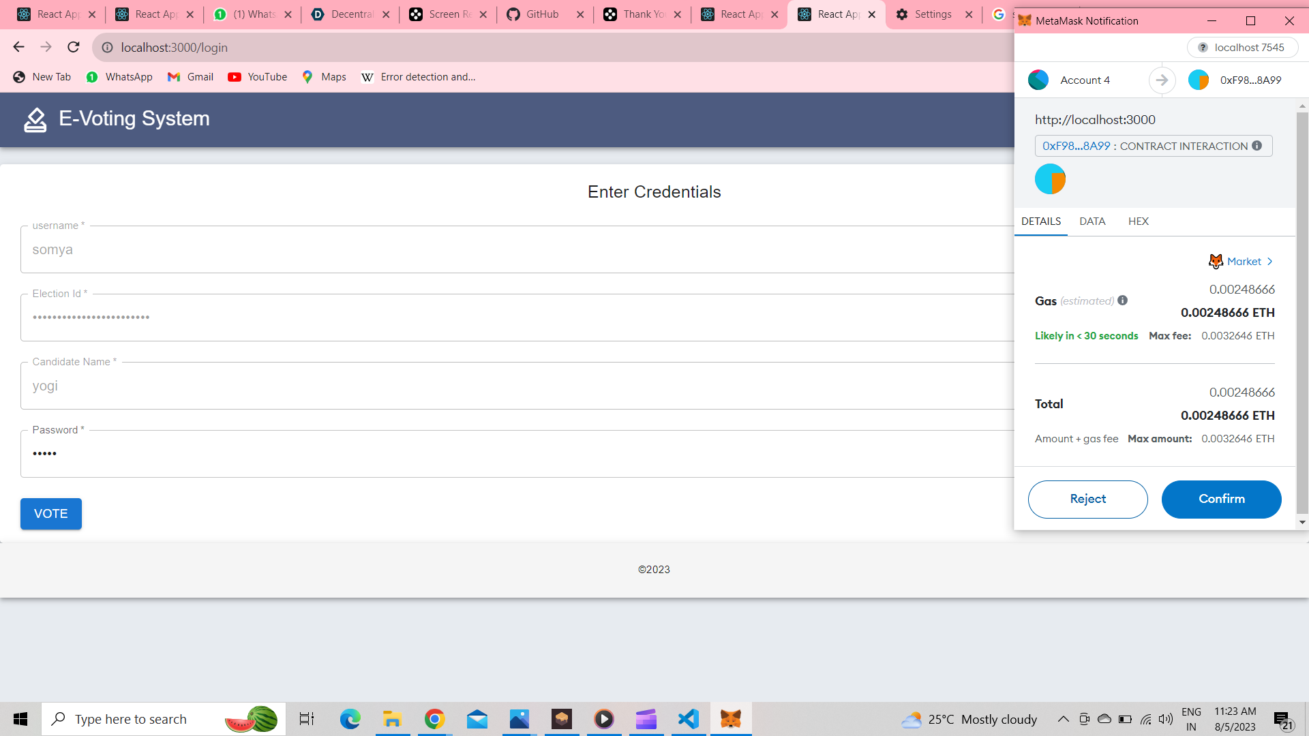Open the WhatsApp bookmark
Viewport: 1309px width, 736px height.
tap(119, 77)
